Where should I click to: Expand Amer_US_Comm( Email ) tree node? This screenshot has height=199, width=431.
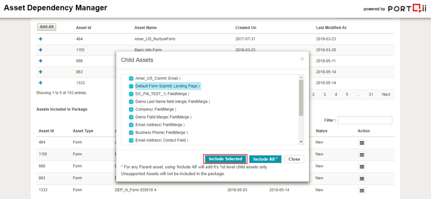pos(131,78)
